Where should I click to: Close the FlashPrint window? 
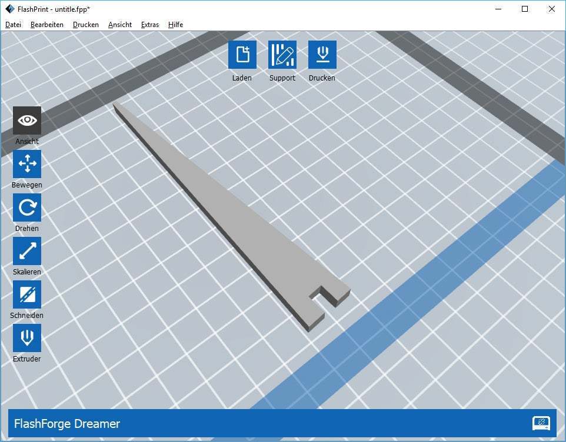pos(551,9)
